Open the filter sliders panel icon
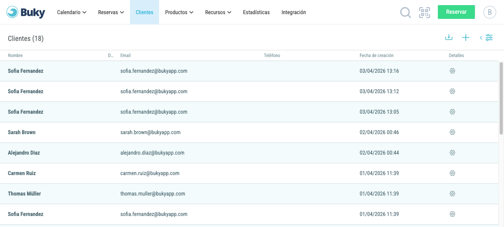Screen dimensions: 504x227 [489, 37]
